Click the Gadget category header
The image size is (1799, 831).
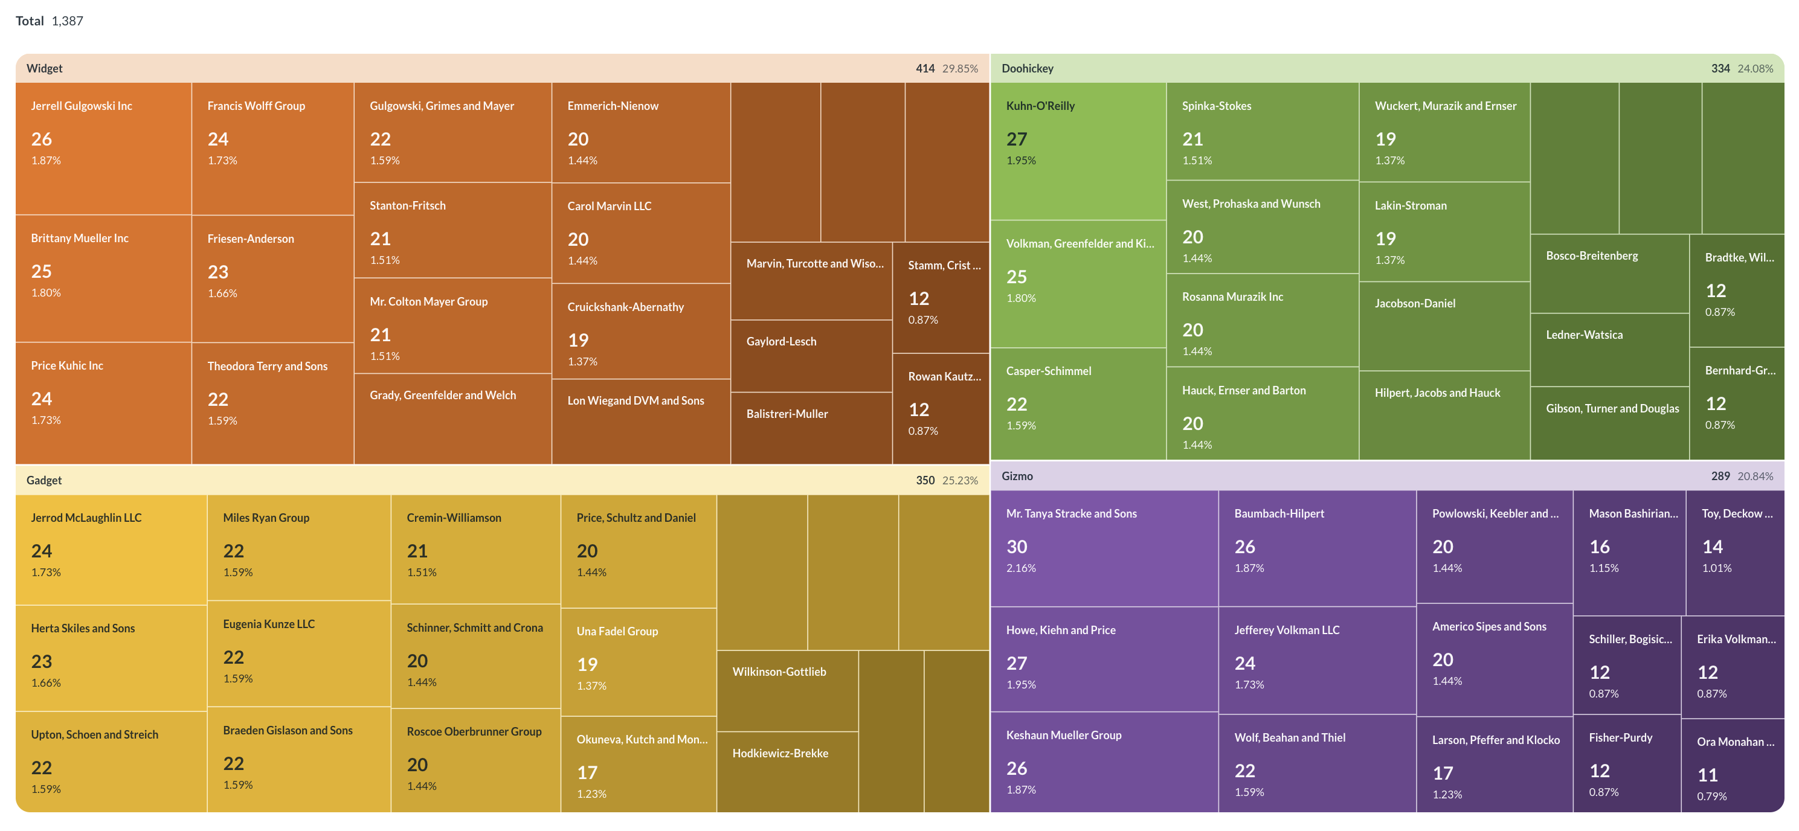point(502,481)
